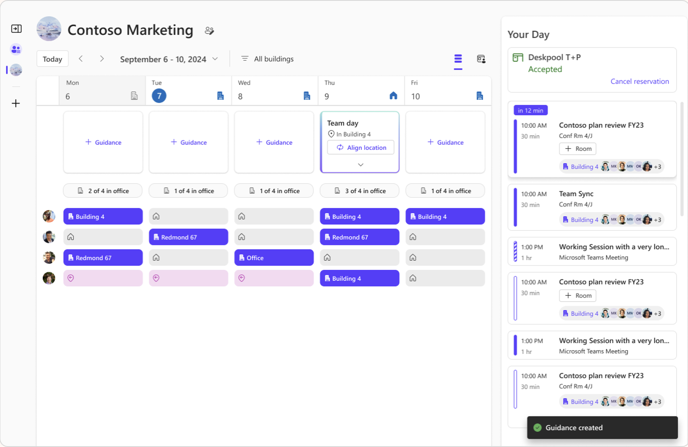This screenshot has width=688, height=447.
Task: Add Guidance for Wednesday
Action: (x=274, y=142)
